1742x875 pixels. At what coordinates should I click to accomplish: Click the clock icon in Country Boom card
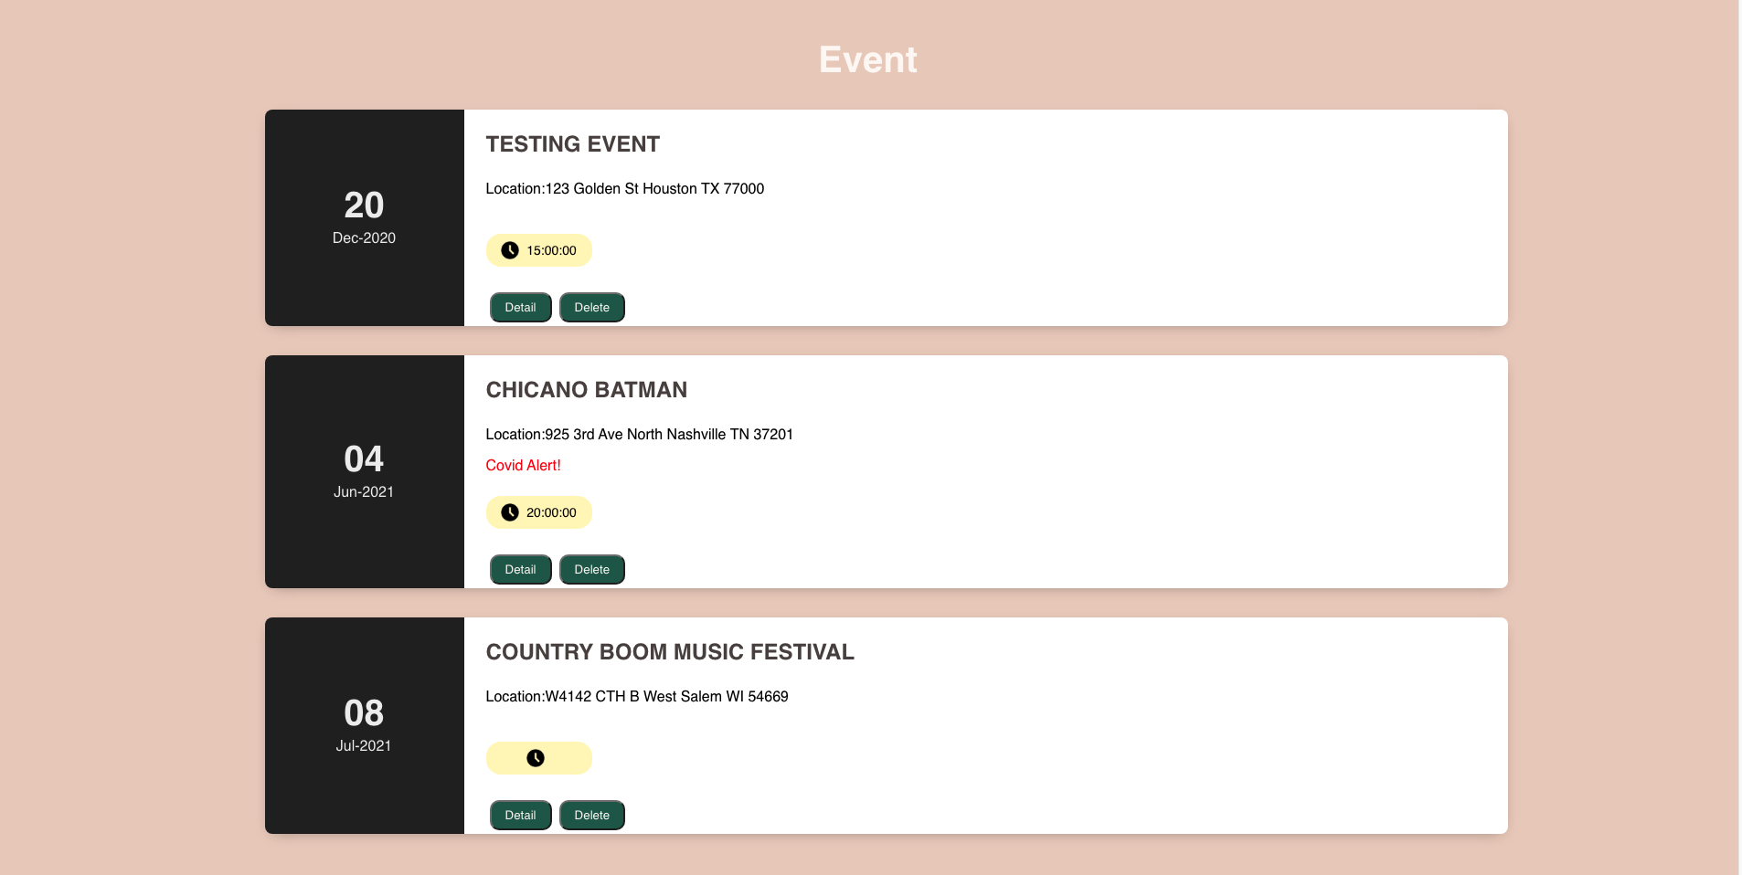pyautogui.click(x=536, y=758)
